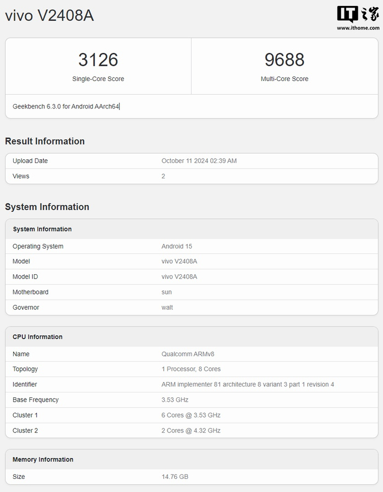Image resolution: width=383 pixels, height=492 pixels.
Task: Click the 14.76 GB memory size
Action: (x=175, y=477)
